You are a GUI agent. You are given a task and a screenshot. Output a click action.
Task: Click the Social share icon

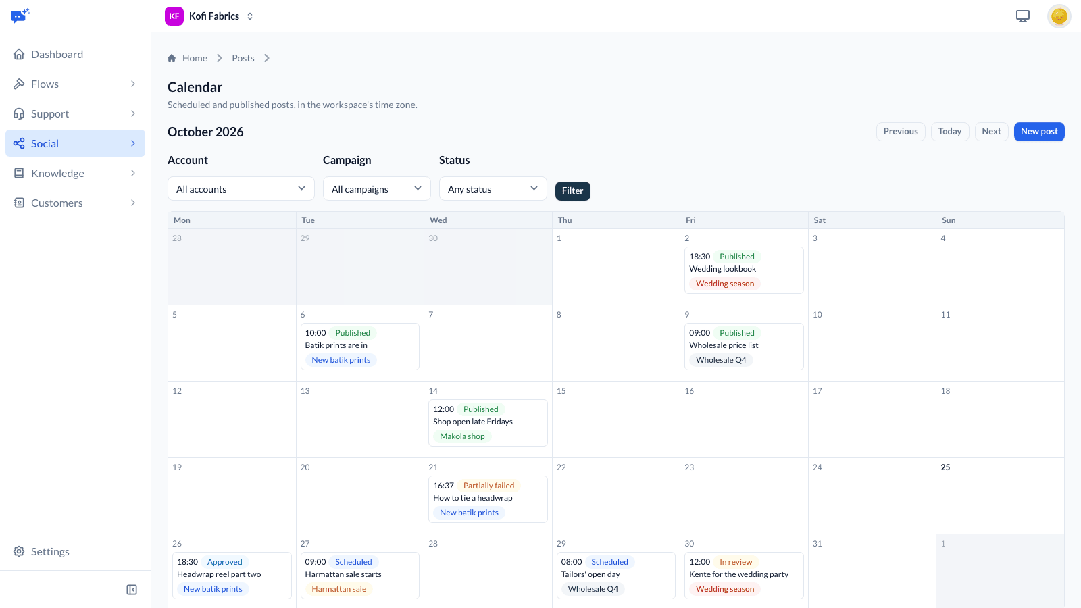pos(19,143)
